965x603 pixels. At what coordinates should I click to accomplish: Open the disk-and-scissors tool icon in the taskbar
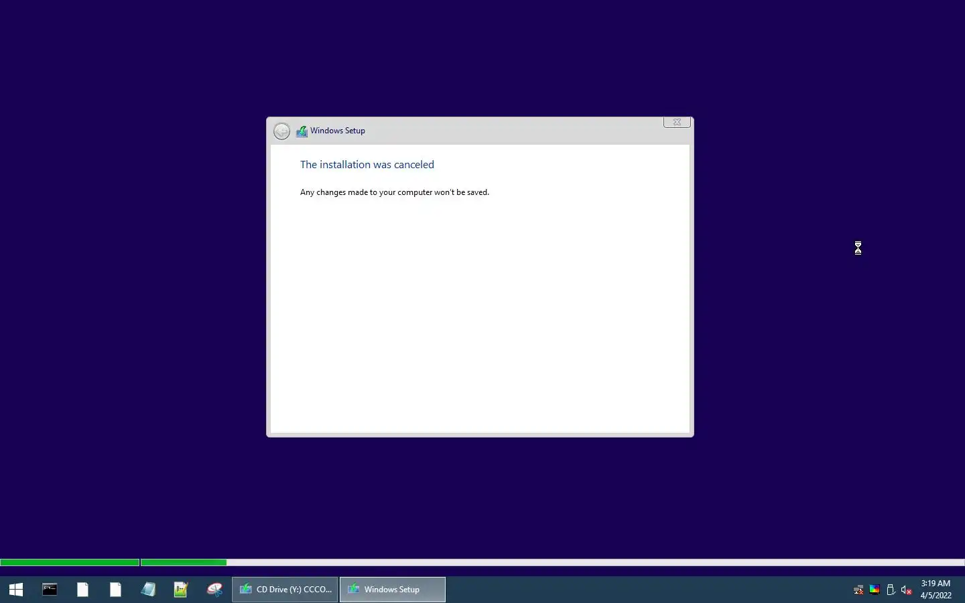(x=214, y=590)
